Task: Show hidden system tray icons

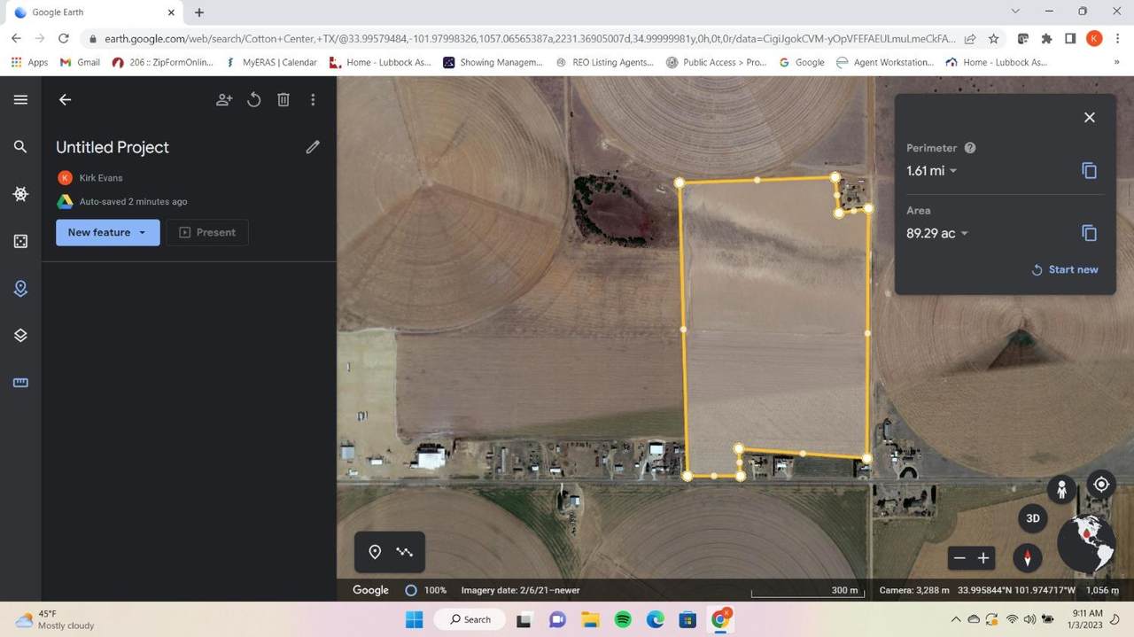Action: [x=955, y=618]
